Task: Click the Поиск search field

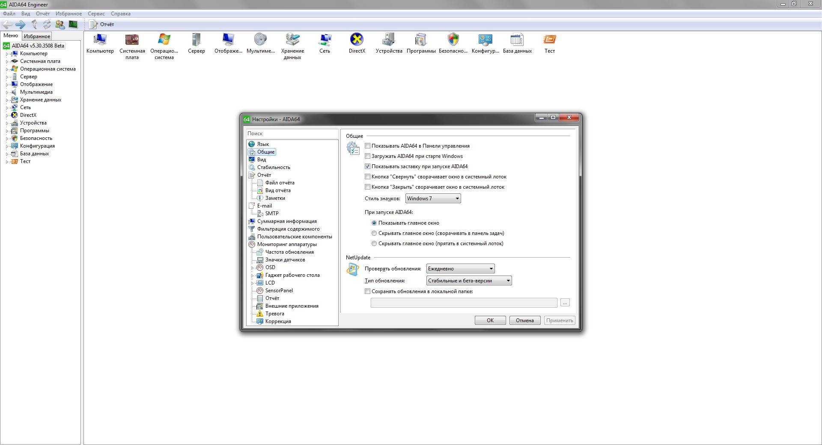Action: pyautogui.click(x=292, y=133)
